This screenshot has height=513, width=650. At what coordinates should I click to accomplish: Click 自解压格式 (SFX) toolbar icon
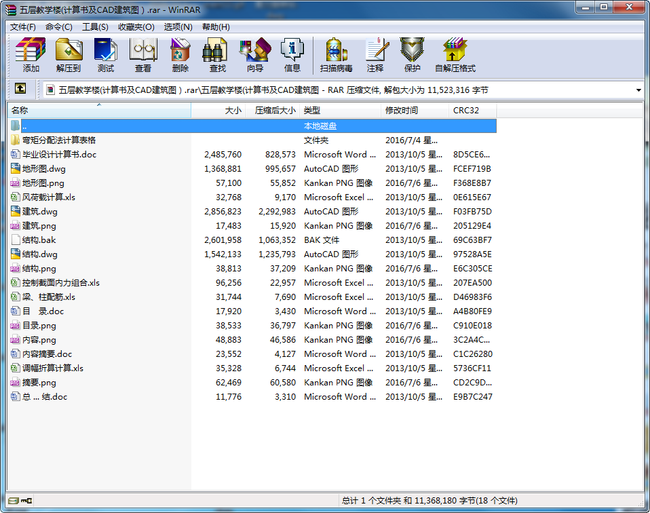pos(455,55)
